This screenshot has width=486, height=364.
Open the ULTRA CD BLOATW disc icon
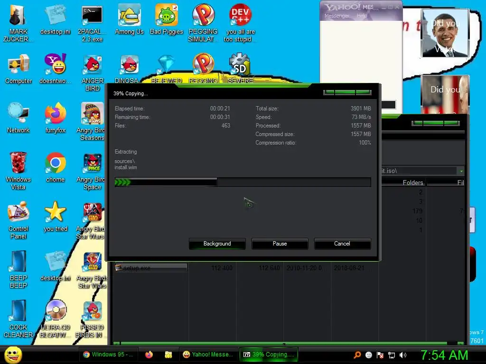tap(55, 318)
